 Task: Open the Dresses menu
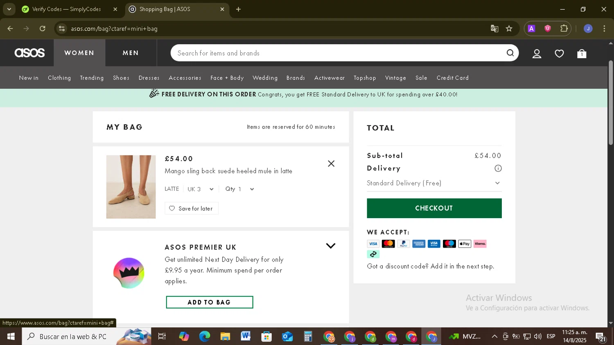point(149,78)
